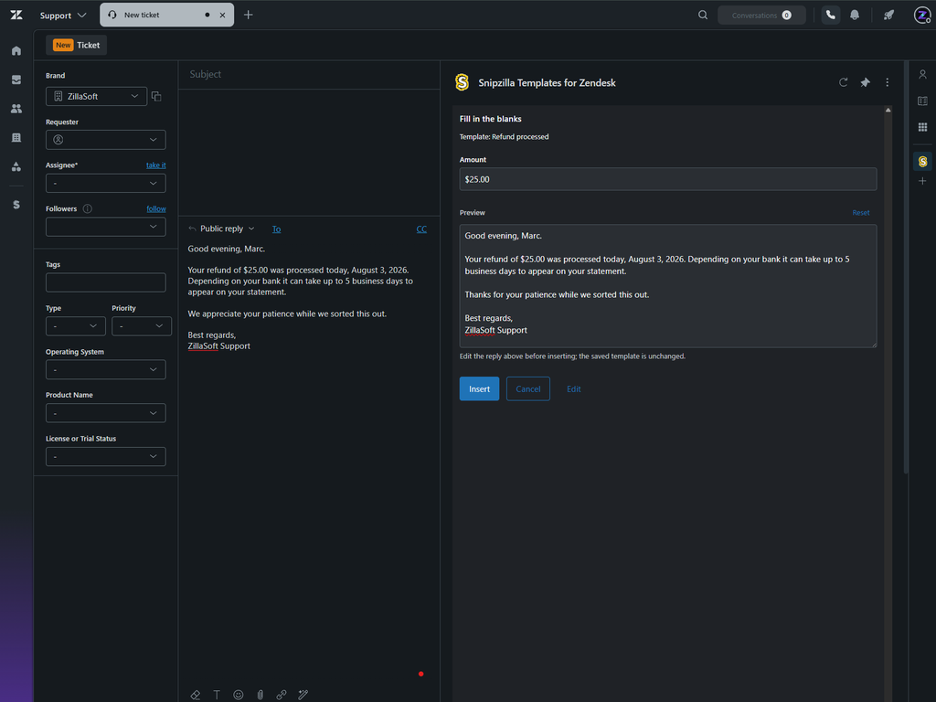The height and width of the screenshot is (702, 936).
Task: Click Edit template link
Action: pyautogui.click(x=574, y=388)
